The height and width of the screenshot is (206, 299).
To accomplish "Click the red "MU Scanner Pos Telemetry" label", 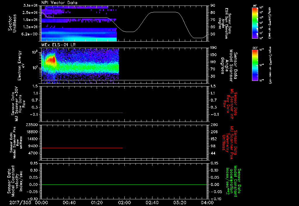I will [230, 143].
